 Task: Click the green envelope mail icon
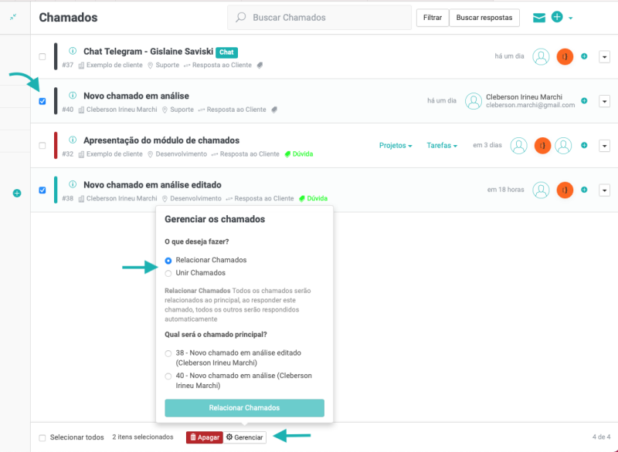[x=539, y=18]
